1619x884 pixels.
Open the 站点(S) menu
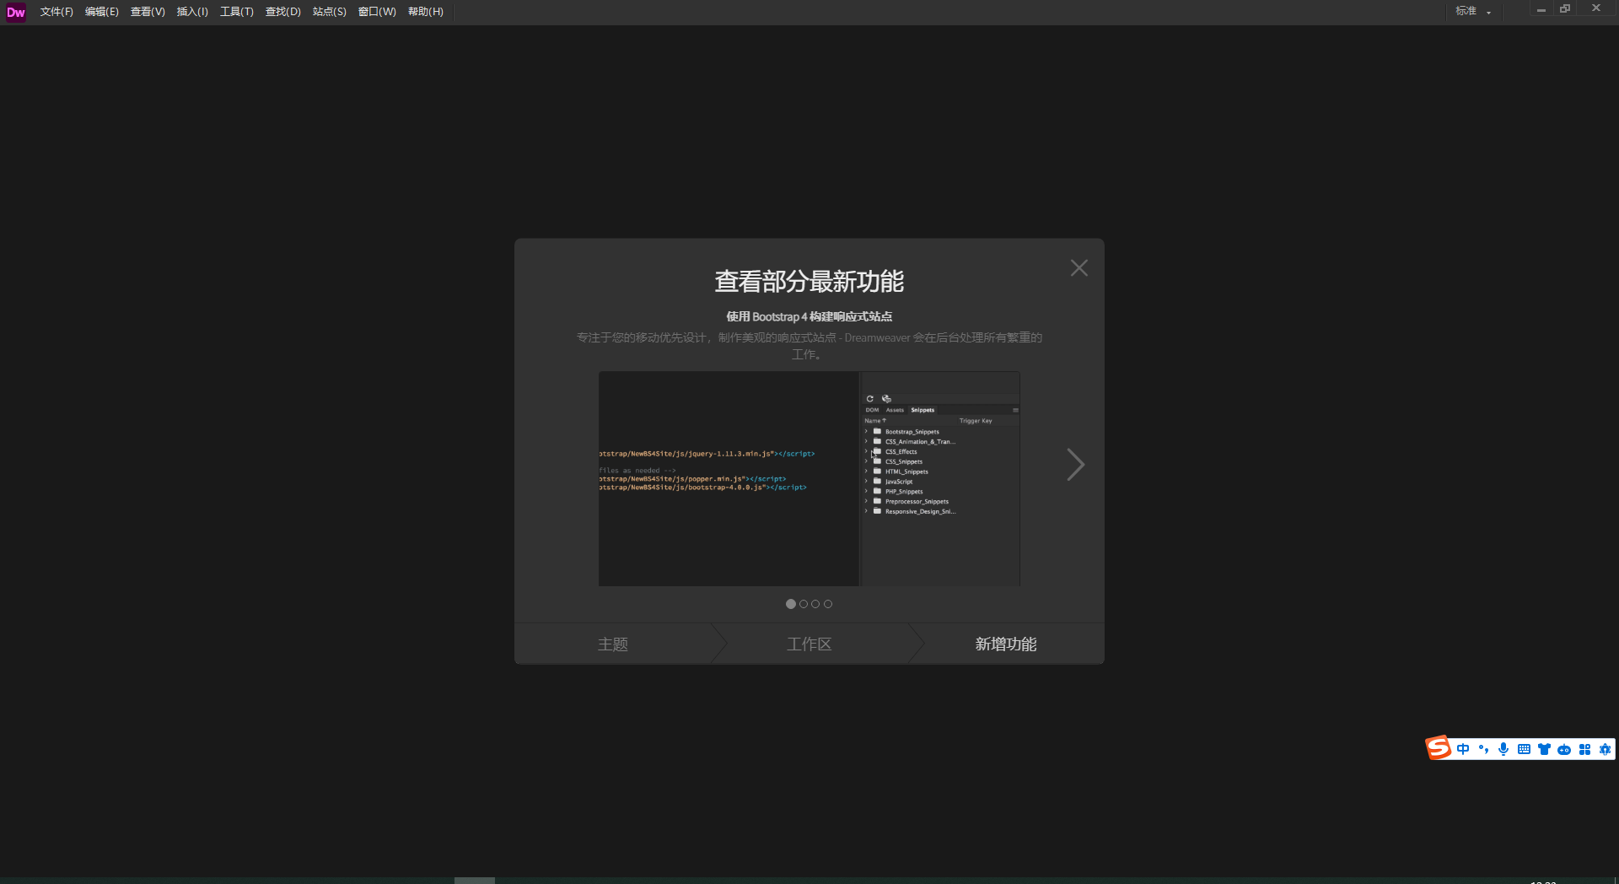[x=330, y=12]
